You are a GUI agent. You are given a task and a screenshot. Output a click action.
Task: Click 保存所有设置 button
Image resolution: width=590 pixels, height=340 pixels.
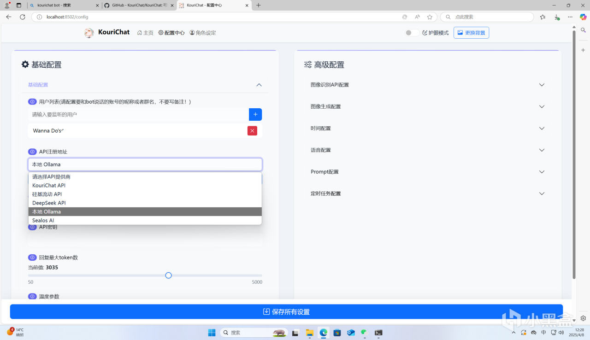coord(286,312)
